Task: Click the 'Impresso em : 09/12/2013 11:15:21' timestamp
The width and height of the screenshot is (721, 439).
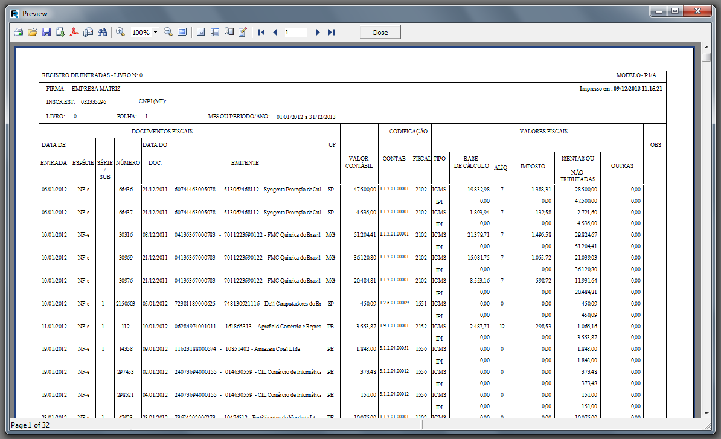Action: (x=621, y=89)
